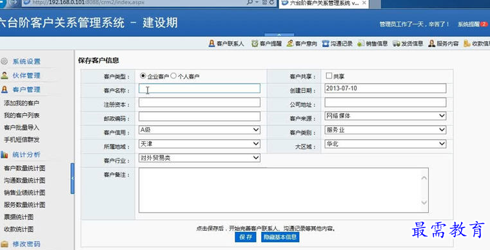Open the 所属地域 dropdown
This screenshot has height=250, width=490.
(x=199, y=144)
